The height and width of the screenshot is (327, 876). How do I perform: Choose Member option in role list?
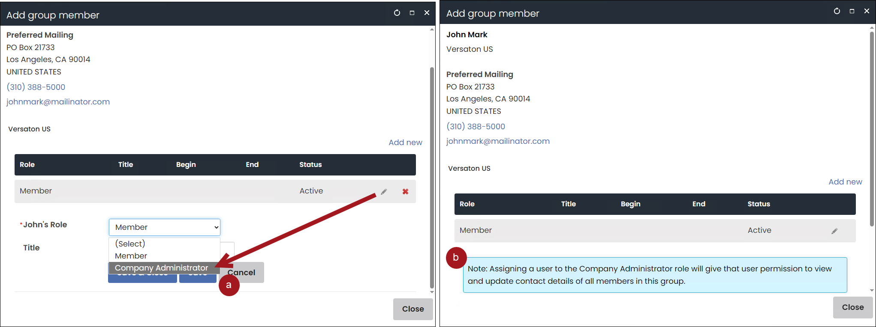pyautogui.click(x=164, y=256)
